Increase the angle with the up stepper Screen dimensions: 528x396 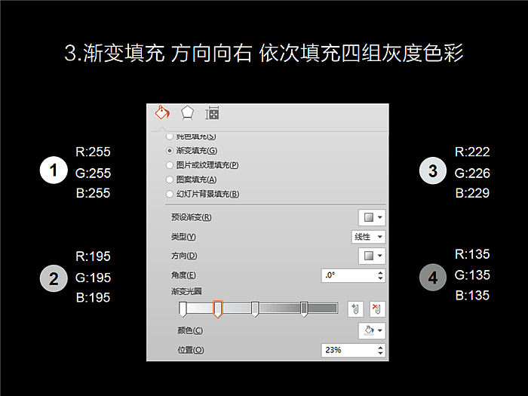coord(380,272)
